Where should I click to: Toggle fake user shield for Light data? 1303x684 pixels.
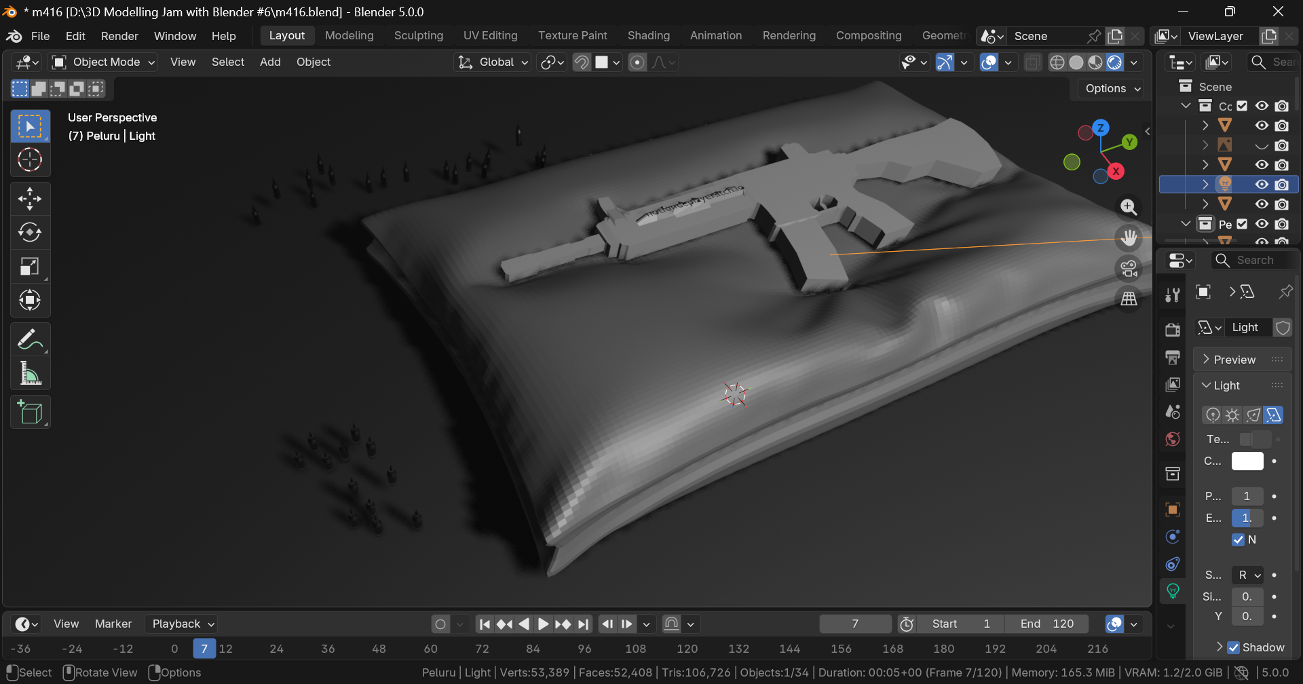pyautogui.click(x=1283, y=328)
